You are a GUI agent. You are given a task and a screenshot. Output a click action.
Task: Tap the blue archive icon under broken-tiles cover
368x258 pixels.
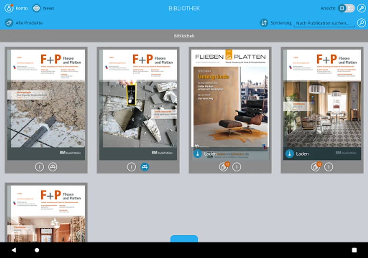(145, 167)
